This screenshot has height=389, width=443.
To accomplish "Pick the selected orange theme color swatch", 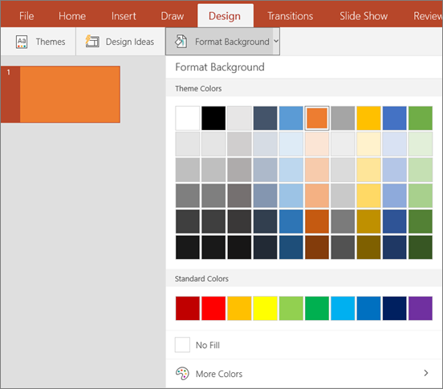I will pos(317,118).
